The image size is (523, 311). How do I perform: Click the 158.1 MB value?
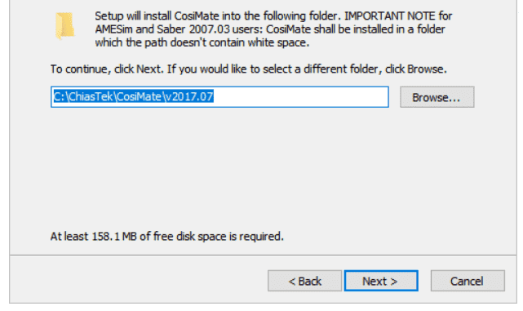coord(114,236)
